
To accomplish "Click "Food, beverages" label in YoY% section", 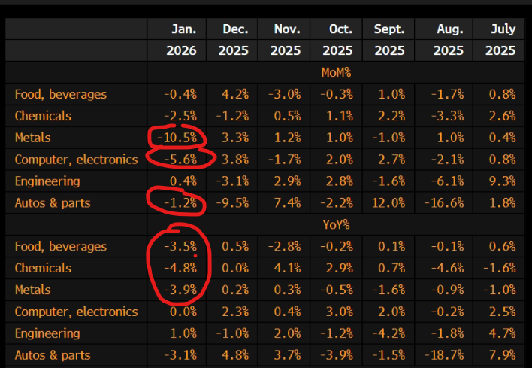I will [x=61, y=246].
